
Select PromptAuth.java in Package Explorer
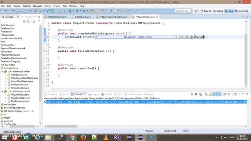point(19,85)
